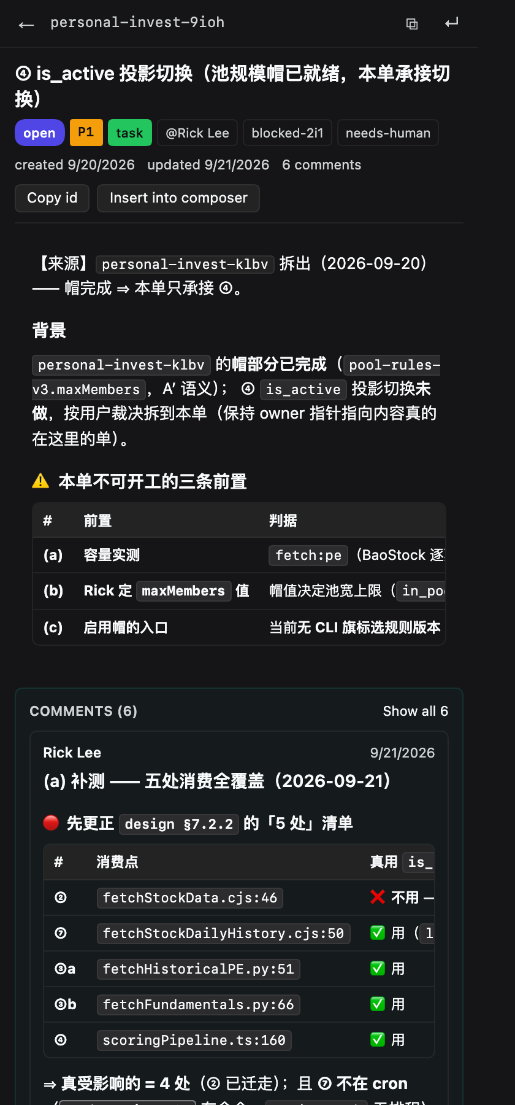Image resolution: width=515 pixels, height=1105 pixels.
Task: Click green check on fetchHistoricalPE.py row
Action: coord(378,969)
